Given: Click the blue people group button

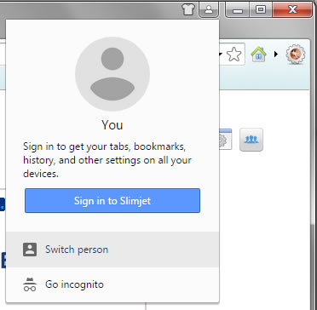Looking at the screenshot, I should (x=251, y=140).
